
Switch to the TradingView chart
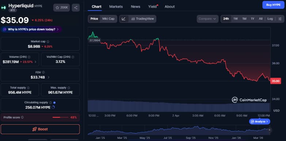click(x=142, y=19)
